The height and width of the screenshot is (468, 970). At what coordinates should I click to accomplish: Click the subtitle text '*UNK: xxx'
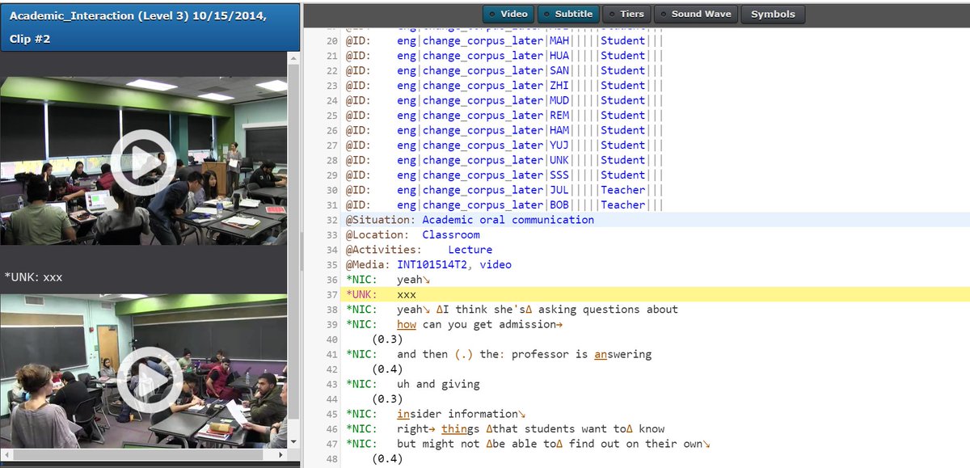34,277
